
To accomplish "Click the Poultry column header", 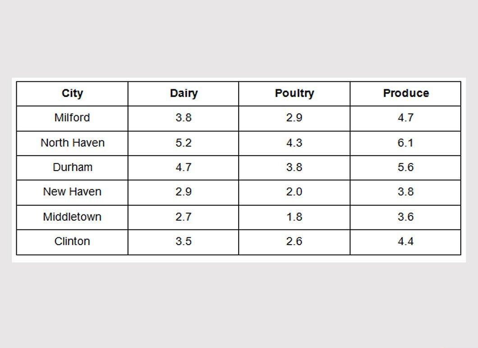I will pyautogui.click(x=294, y=93).
